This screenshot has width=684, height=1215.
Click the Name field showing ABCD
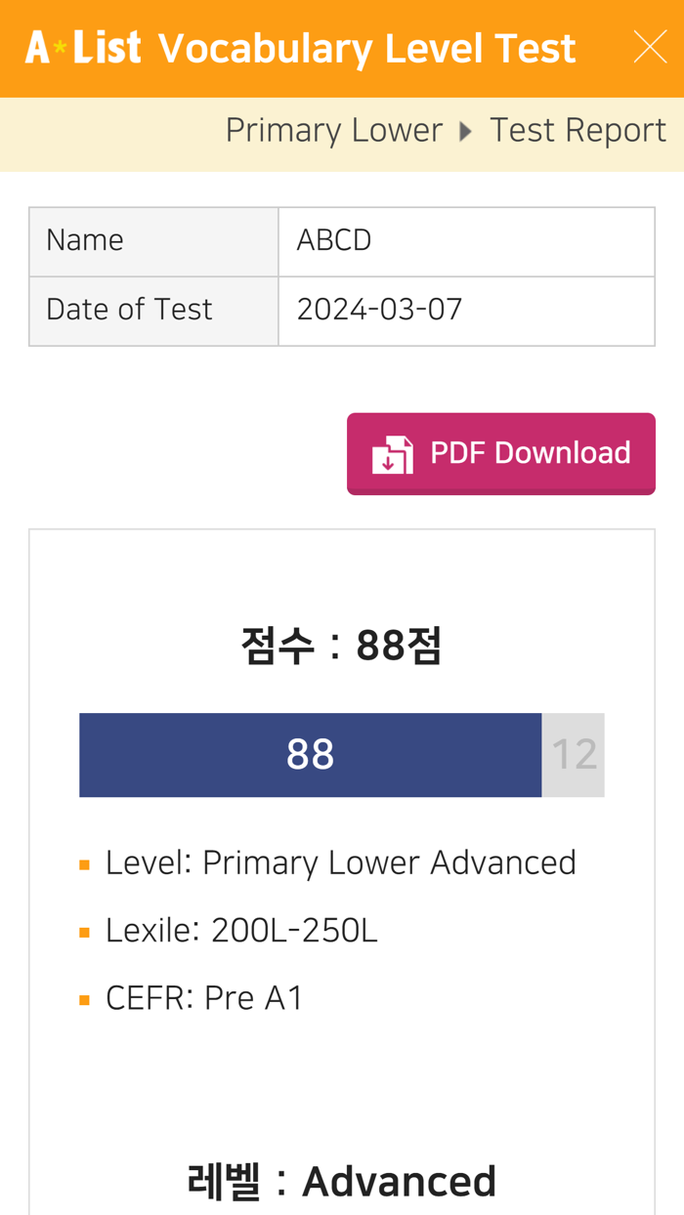point(333,239)
